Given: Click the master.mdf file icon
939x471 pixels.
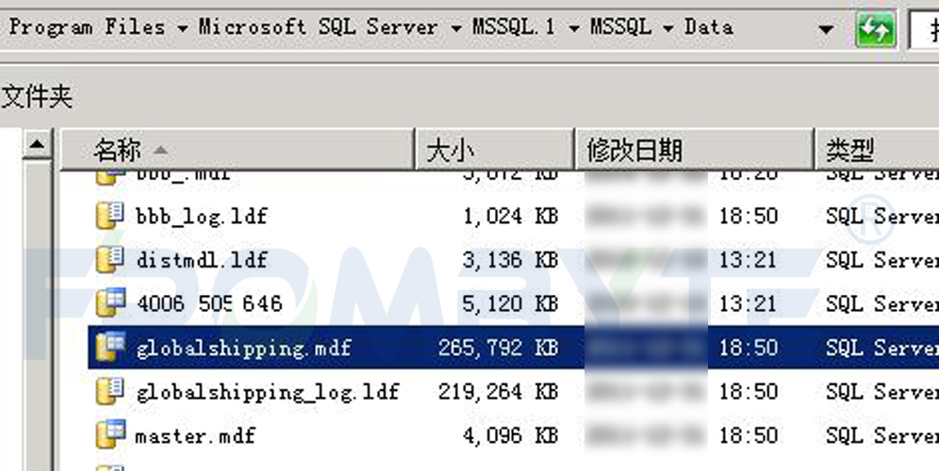Looking at the screenshot, I should (x=111, y=434).
